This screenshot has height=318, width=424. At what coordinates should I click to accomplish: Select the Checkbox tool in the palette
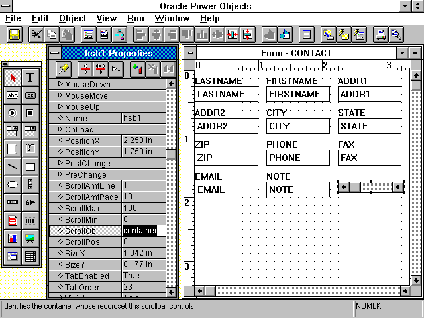pyautogui.click(x=30, y=113)
